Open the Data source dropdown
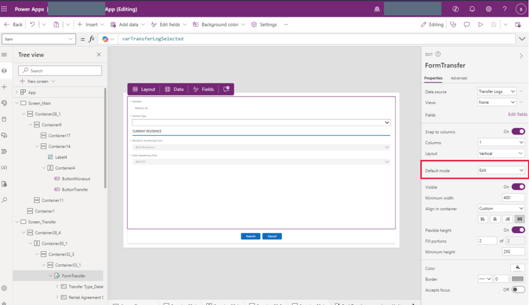 tap(496, 91)
